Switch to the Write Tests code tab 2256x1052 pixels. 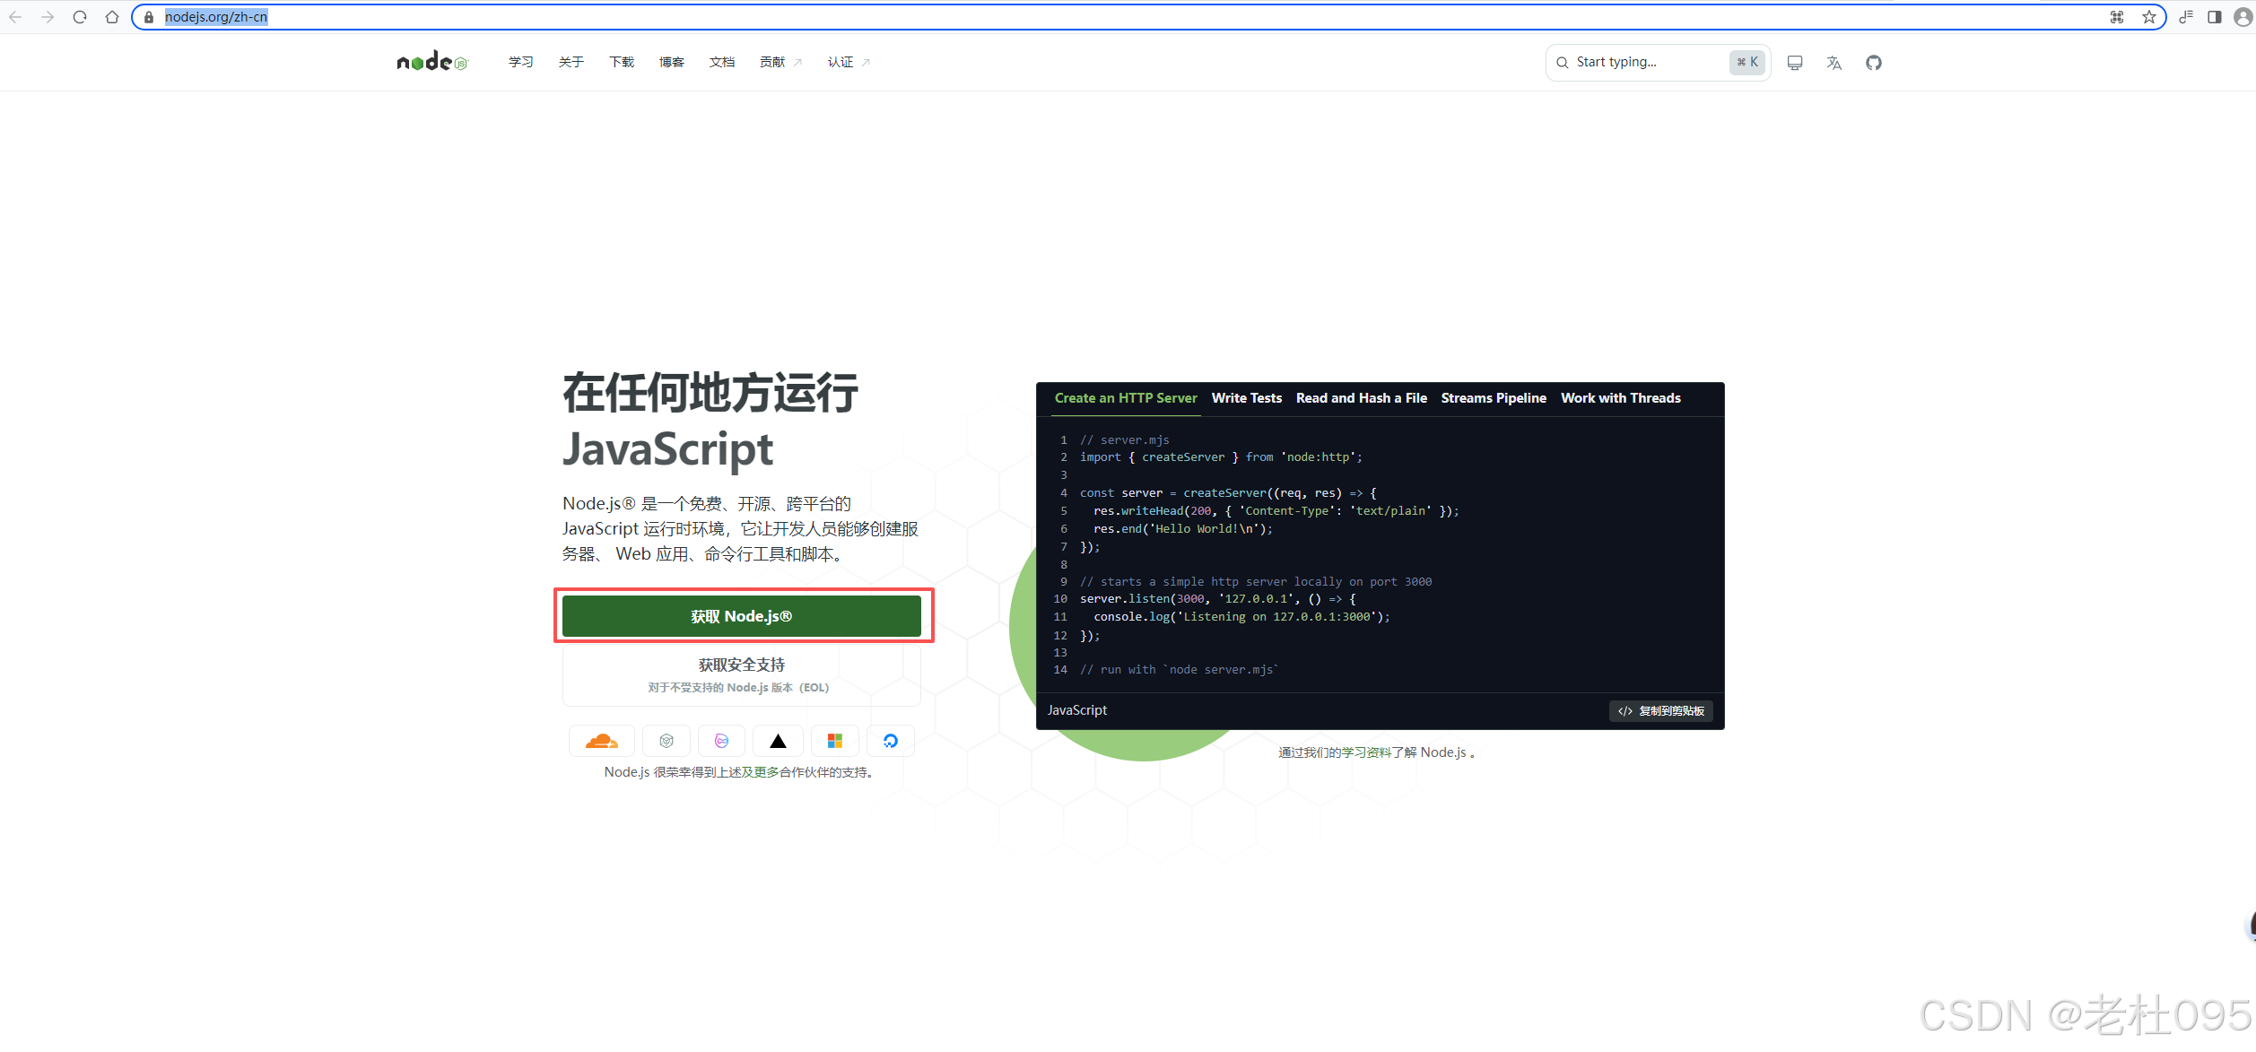coord(1246,398)
